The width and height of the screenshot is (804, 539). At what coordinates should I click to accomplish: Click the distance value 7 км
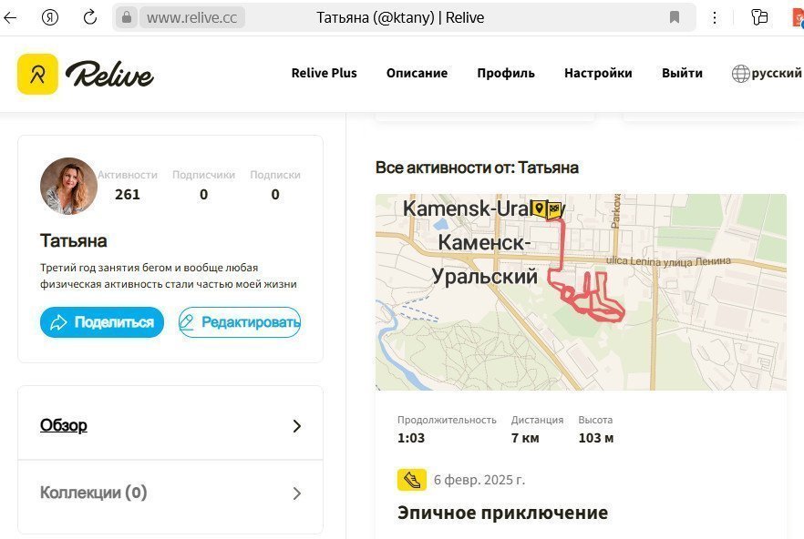525,438
